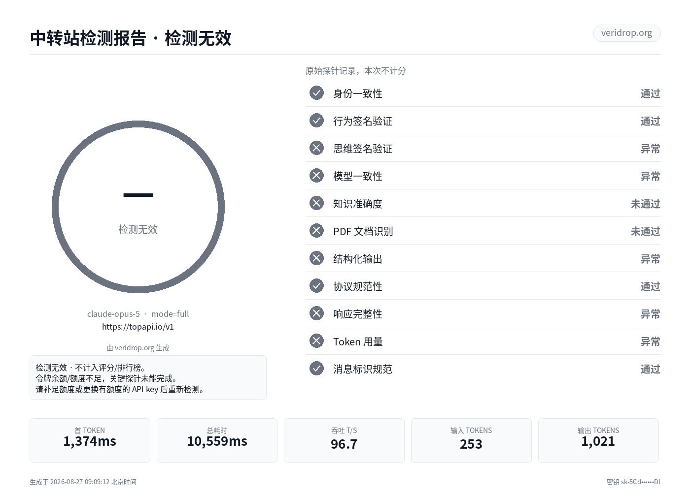Click the cross icon beside PDF 文档识别
Viewport: 690px width, 492px height.
pyautogui.click(x=316, y=231)
